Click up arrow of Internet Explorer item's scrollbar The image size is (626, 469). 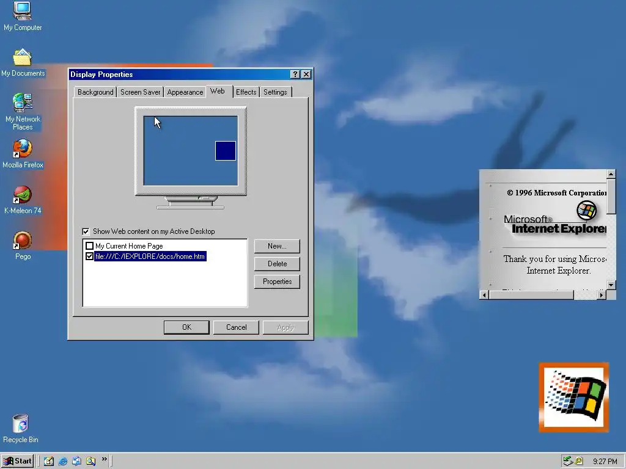[611, 174]
